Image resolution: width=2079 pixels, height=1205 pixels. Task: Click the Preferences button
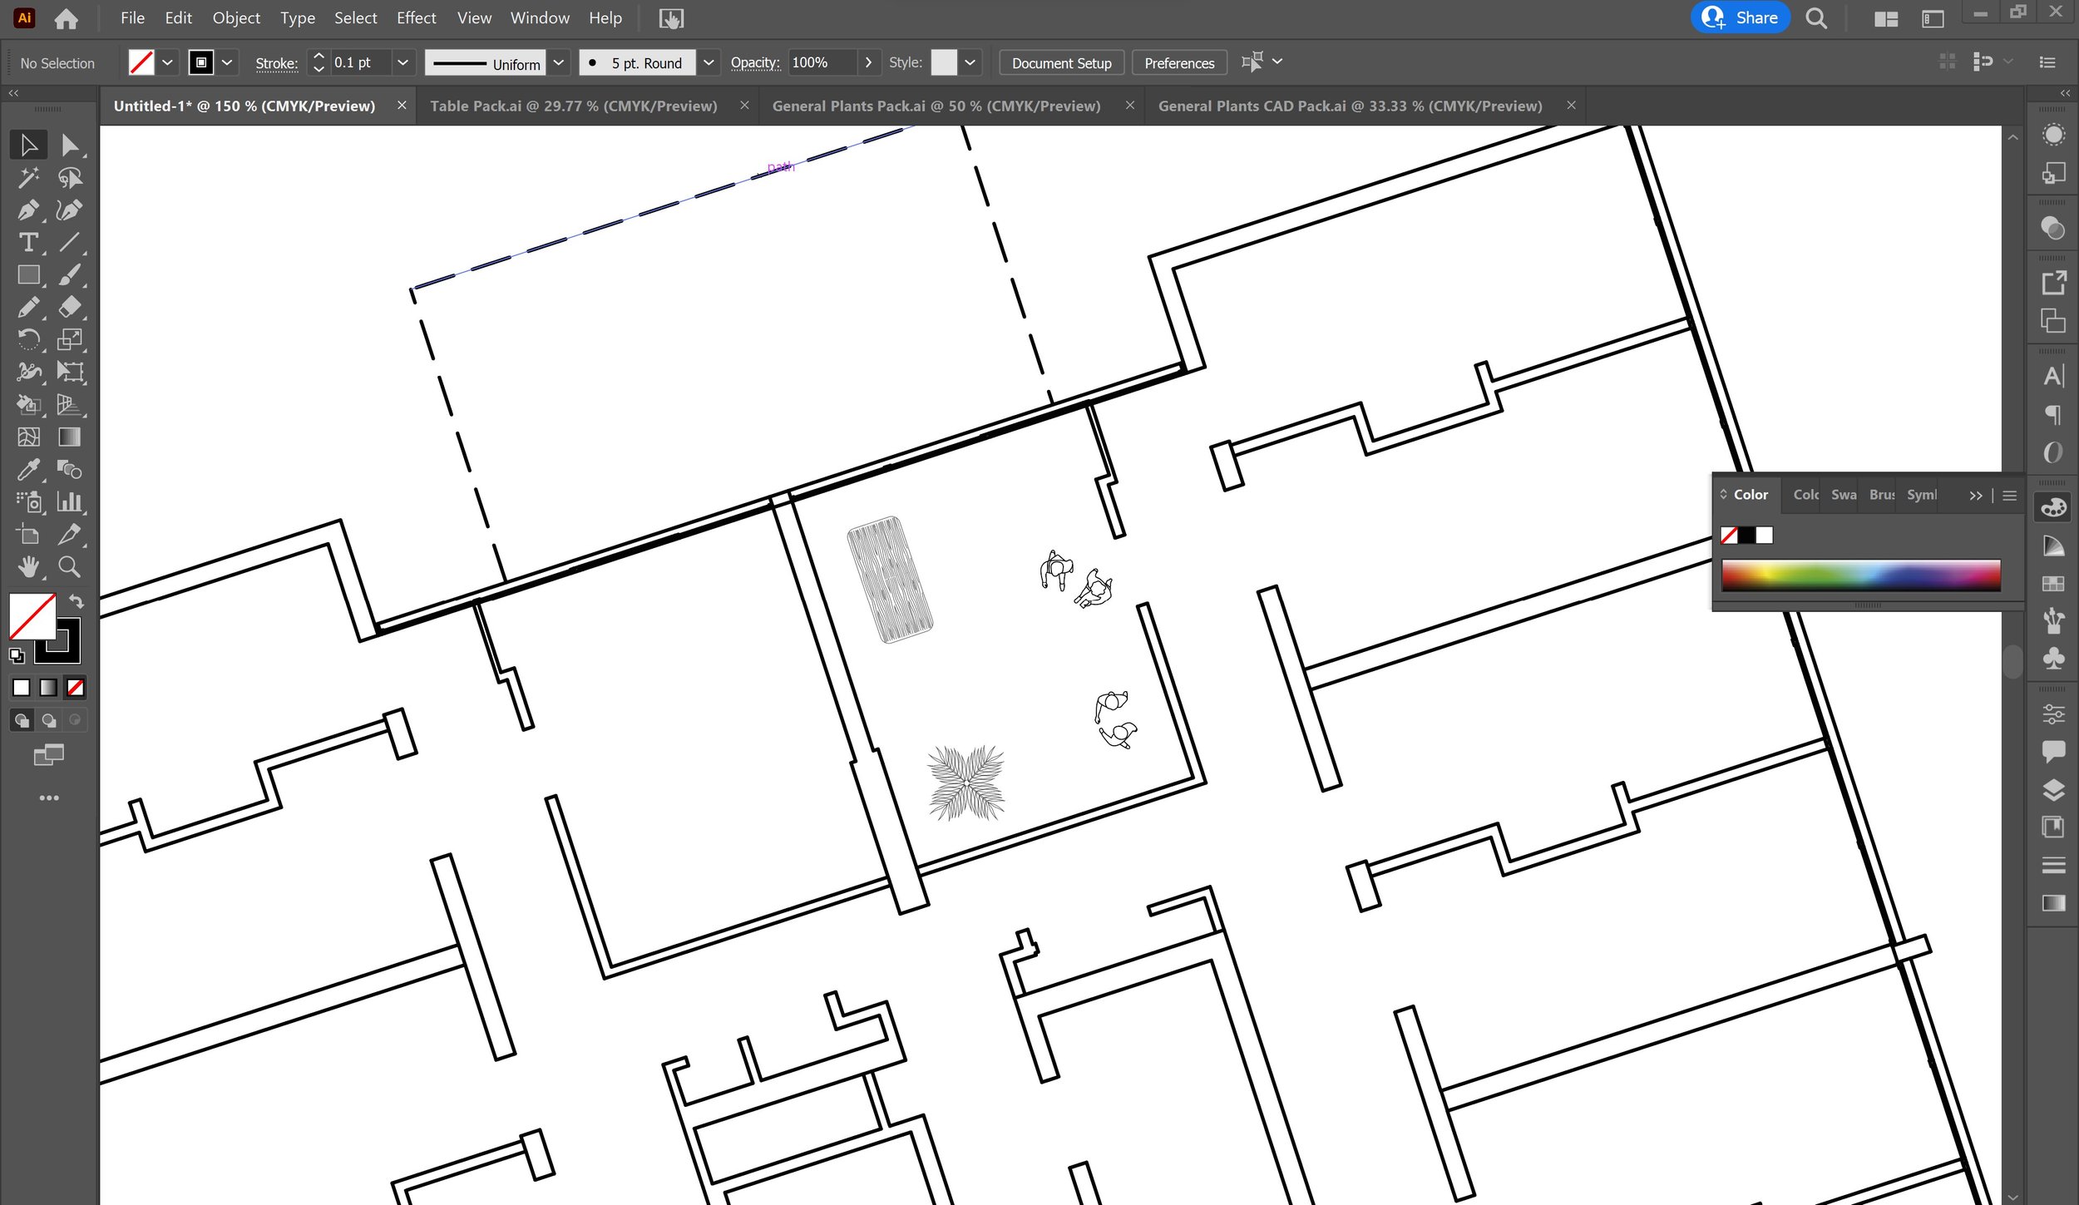1179,63
